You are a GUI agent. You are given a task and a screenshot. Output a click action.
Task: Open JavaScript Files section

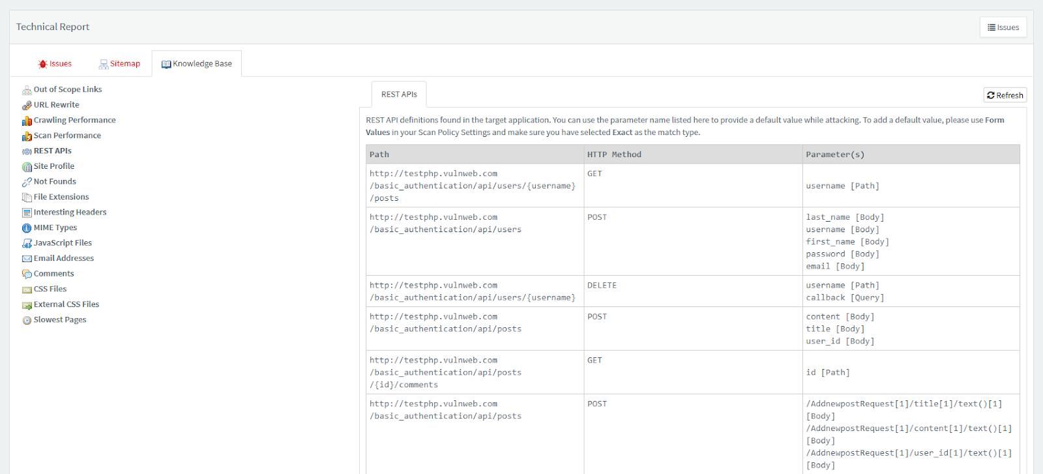coord(63,243)
